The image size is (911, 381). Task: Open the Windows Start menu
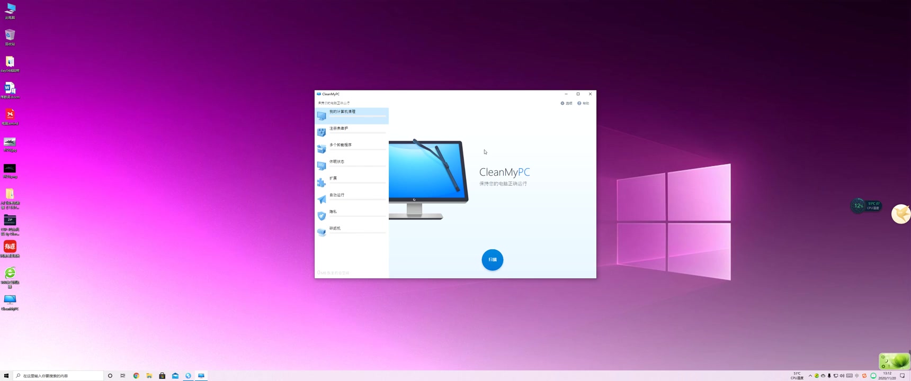coord(6,376)
